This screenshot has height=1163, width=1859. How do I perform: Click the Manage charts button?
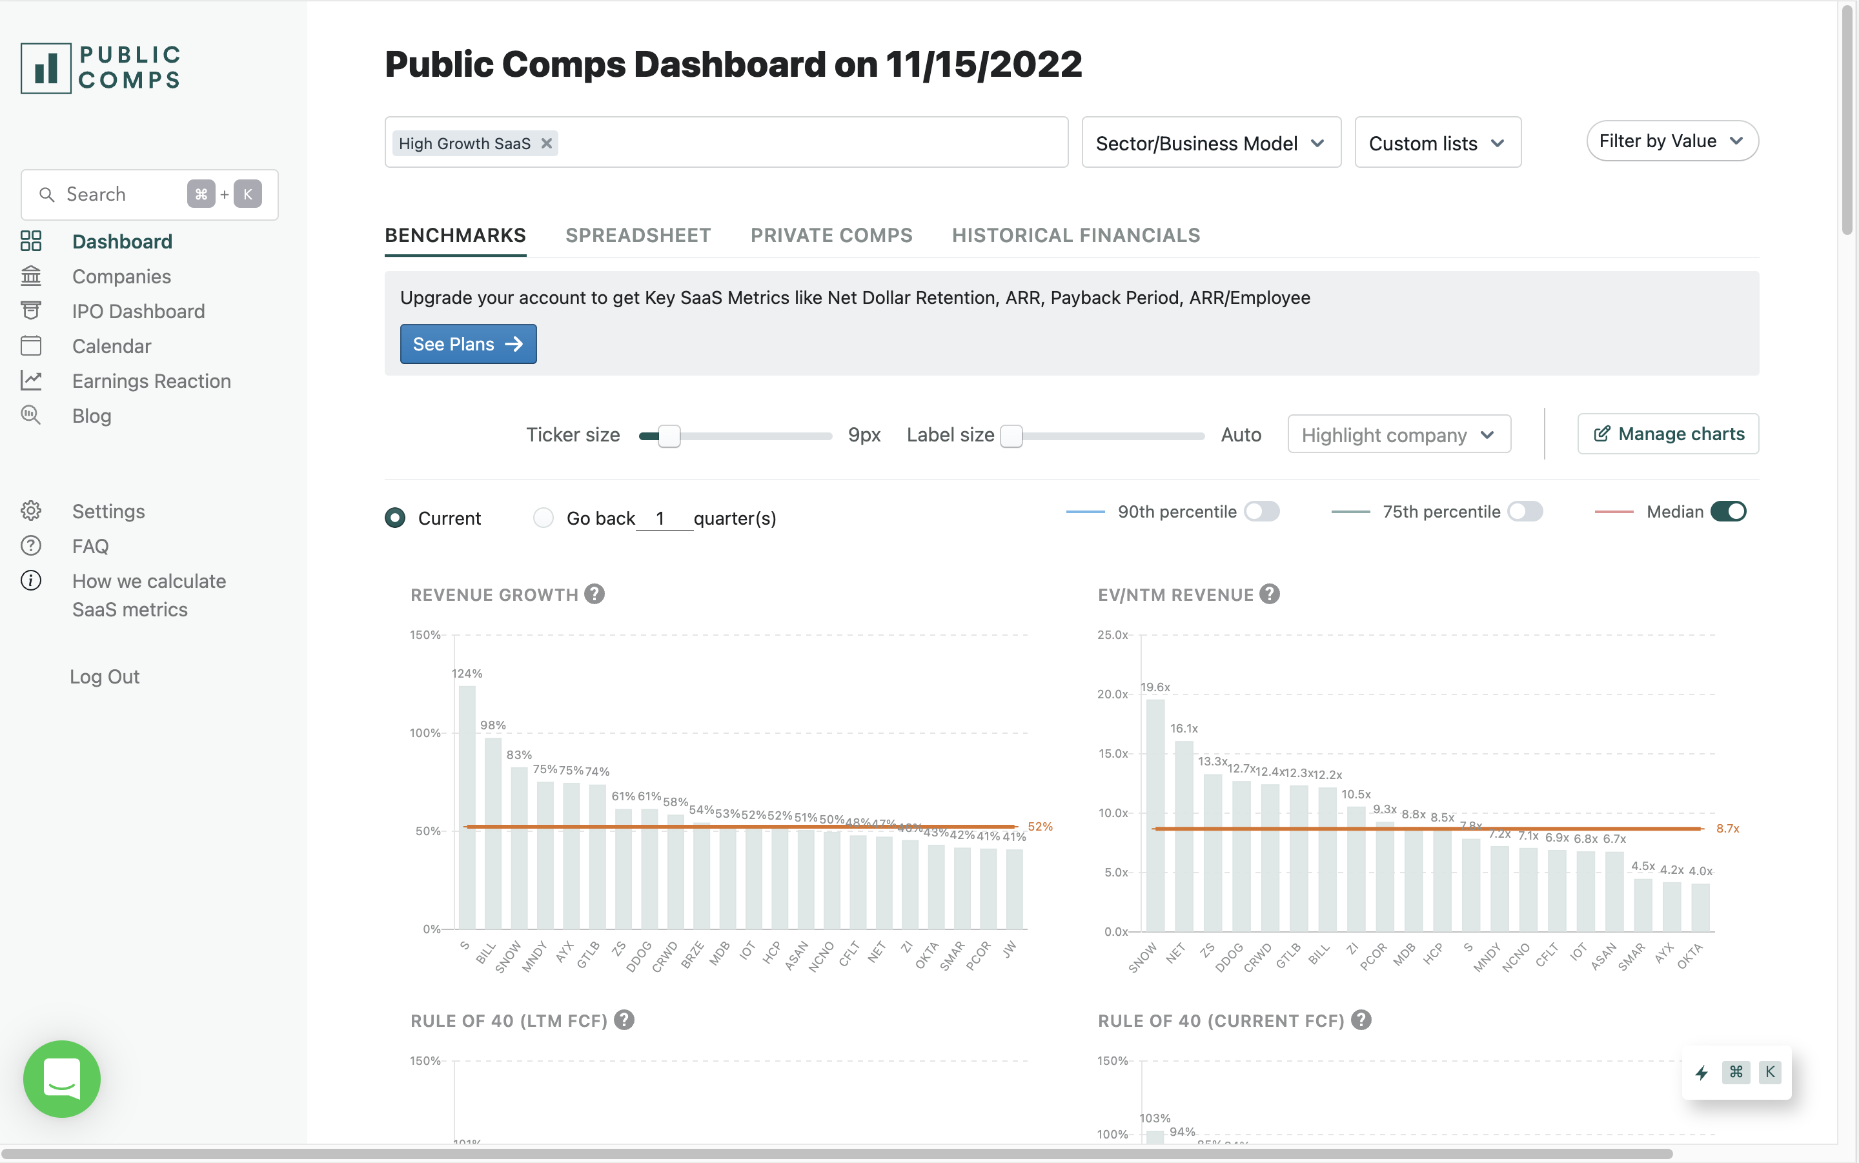coord(1667,434)
